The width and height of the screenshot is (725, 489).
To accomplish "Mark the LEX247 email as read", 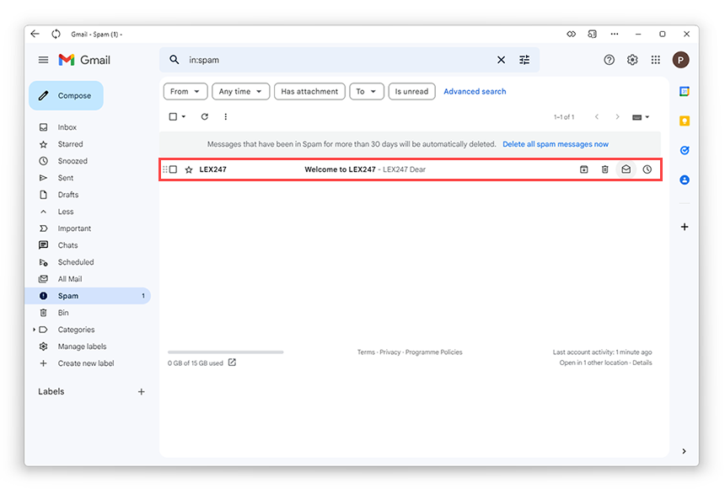I will pyautogui.click(x=626, y=169).
